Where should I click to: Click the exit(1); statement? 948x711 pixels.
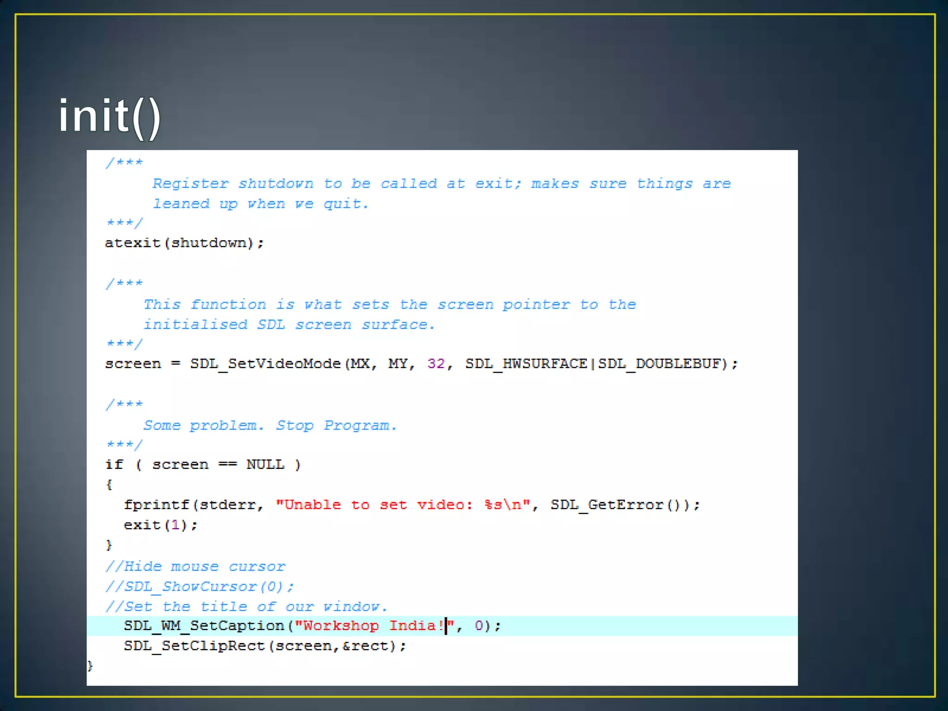tap(160, 525)
